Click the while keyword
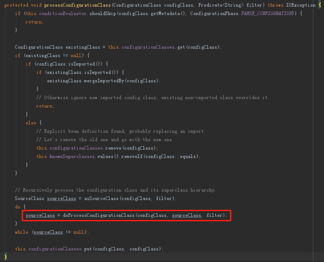 (21, 232)
